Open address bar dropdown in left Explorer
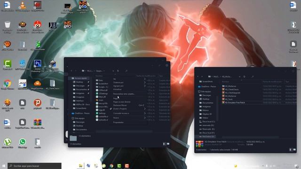 coord(113,71)
